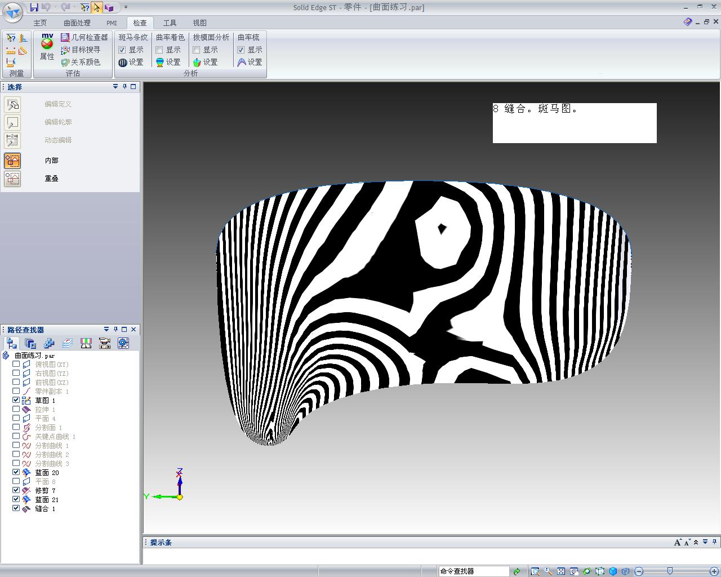Click the Fit view icon in status bar
The height and width of the screenshot is (577, 721).
(x=561, y=571)
